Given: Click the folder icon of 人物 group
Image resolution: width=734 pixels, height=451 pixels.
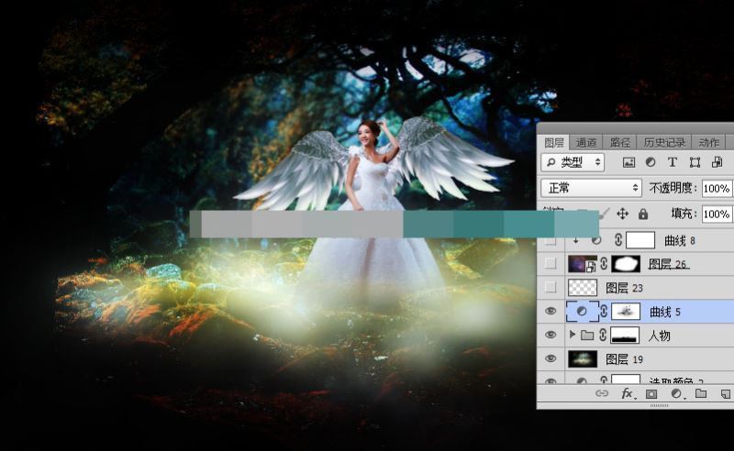Looking at the screenshot, I should click(587, 335).
